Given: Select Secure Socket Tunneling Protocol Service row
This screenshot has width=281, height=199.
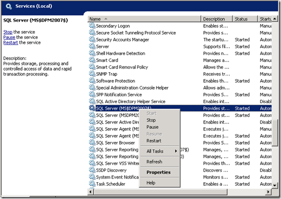Looking at the screenshot, I should (x=180, y=32).
